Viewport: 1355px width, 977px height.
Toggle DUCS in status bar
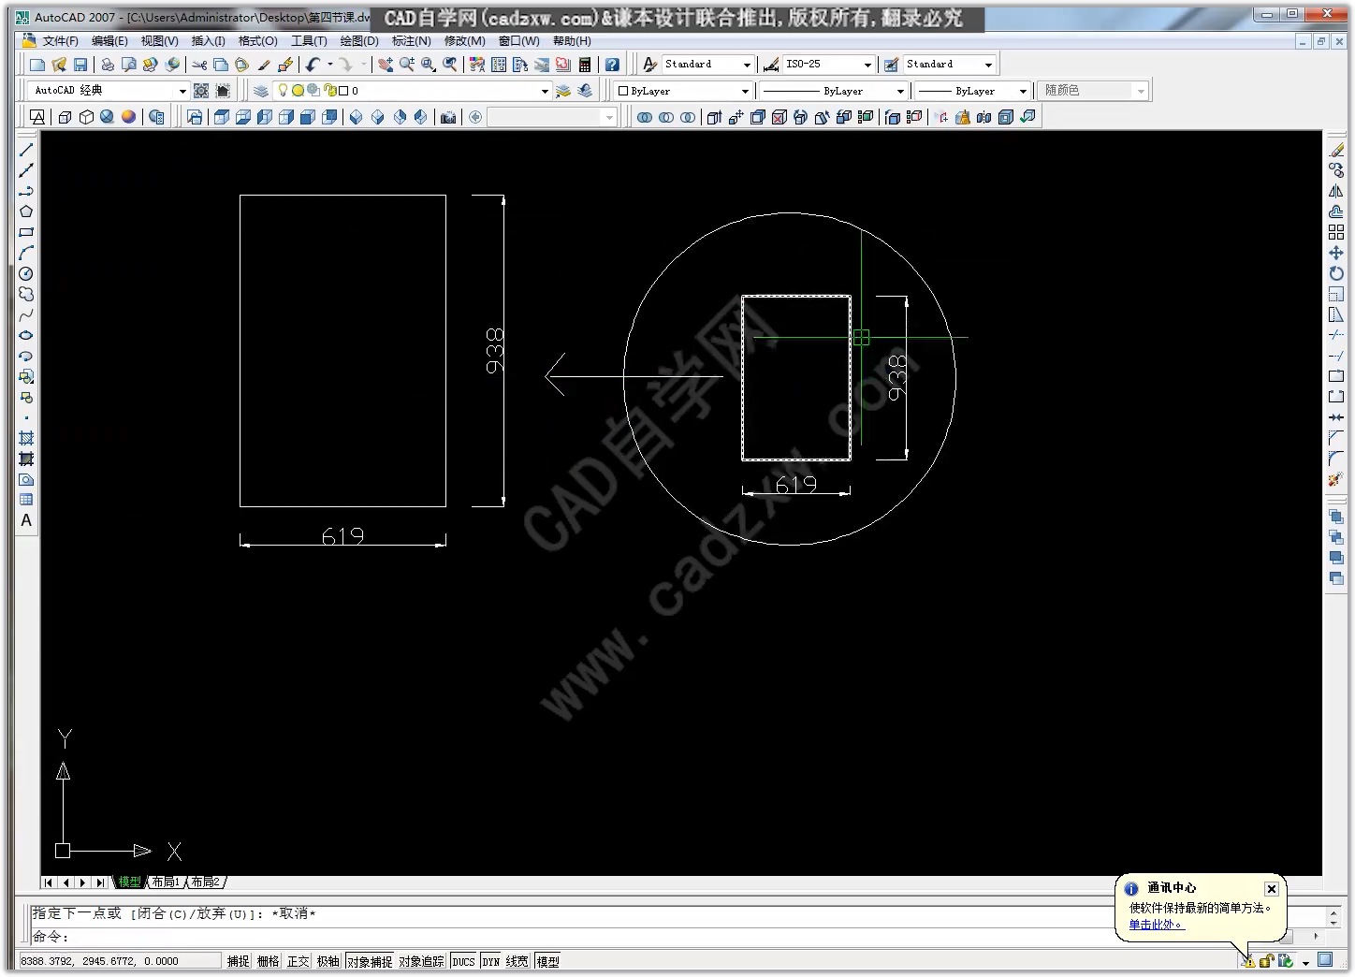tap(464, 961)
